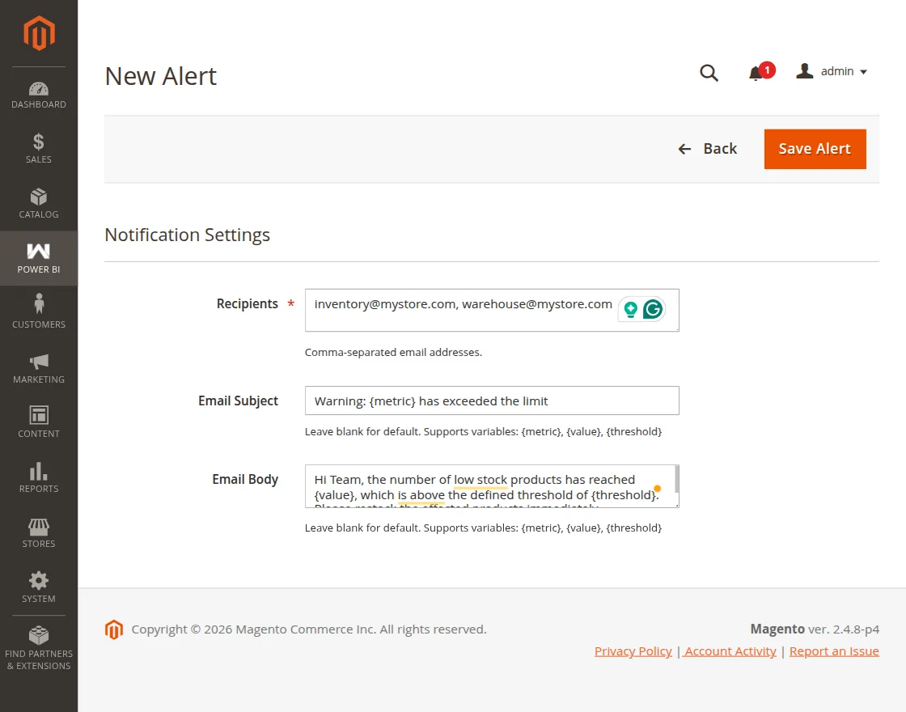Open the Sales menu
Image resolution: width=906 pixels, height=712 pixels.
click(39, 148)
